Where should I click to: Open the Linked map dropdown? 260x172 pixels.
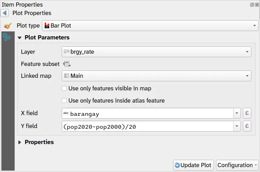tap(156, 76)
